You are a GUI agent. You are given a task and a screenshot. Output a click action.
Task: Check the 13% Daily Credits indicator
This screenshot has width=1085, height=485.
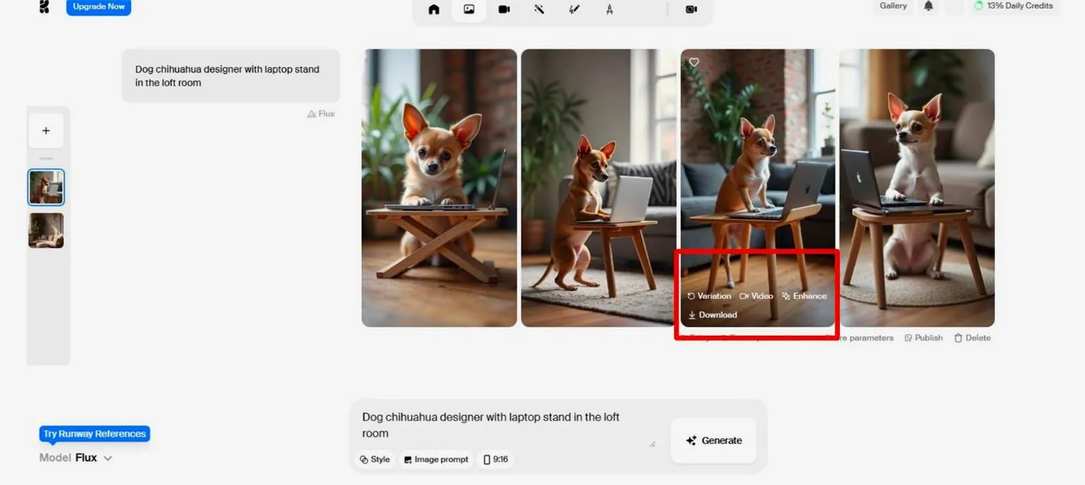(x=1013, y=6)
